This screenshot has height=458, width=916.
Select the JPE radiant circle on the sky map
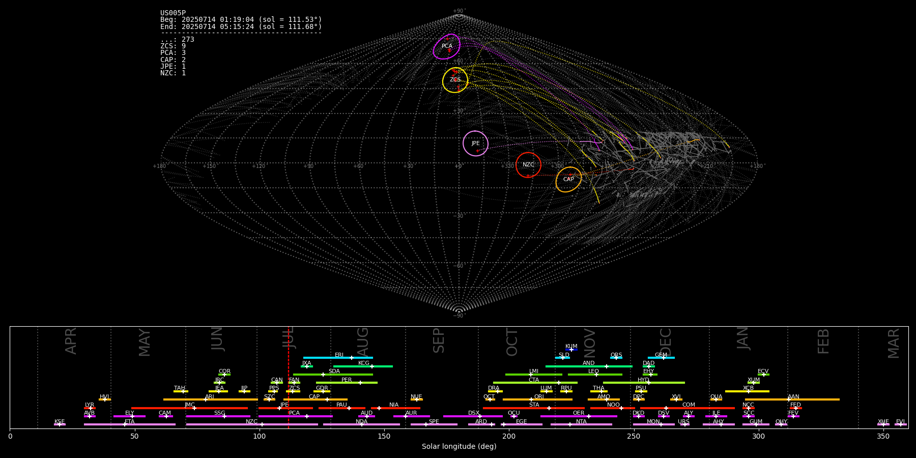tap(475, 144)
